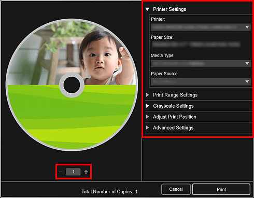Decrease copies with the minus icon

coord(61,172)
